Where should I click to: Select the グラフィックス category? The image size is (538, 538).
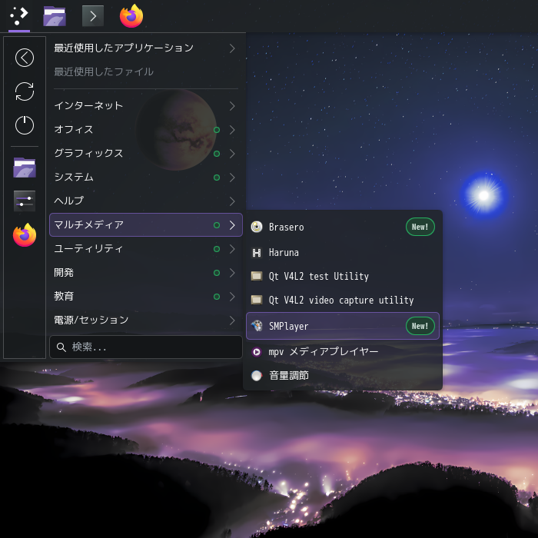pyautogui.click(x=146, y=154)
